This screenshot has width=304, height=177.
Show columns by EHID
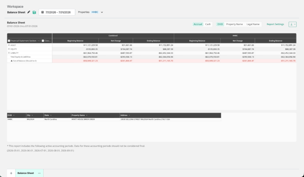coord(220,24)
